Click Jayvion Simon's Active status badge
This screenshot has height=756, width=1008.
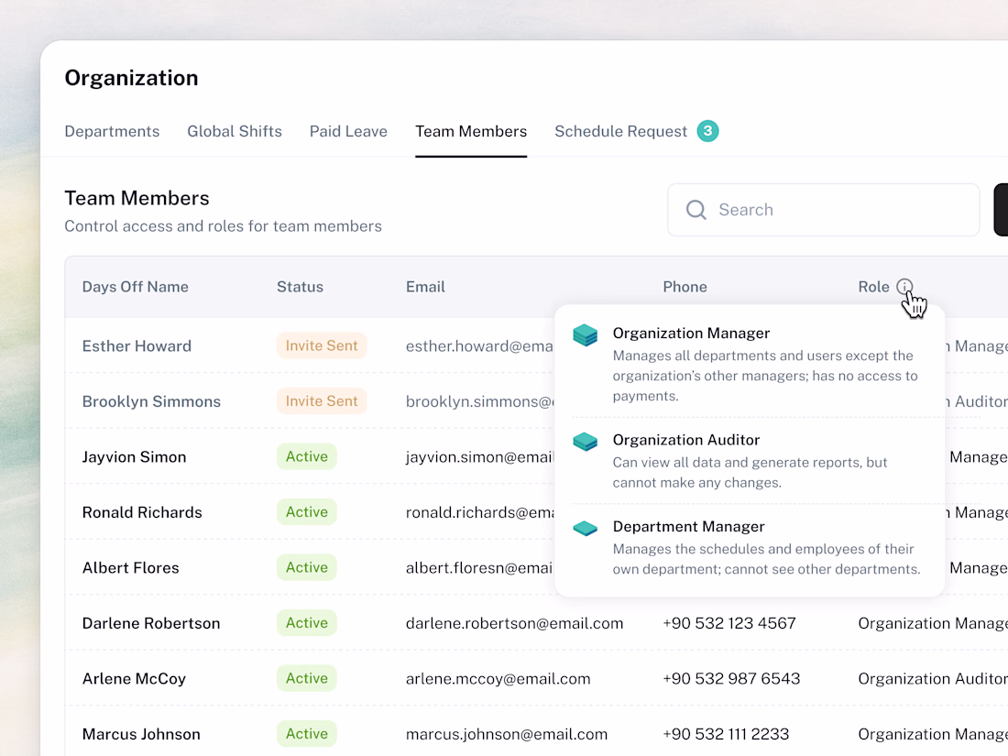coord(307,456)
